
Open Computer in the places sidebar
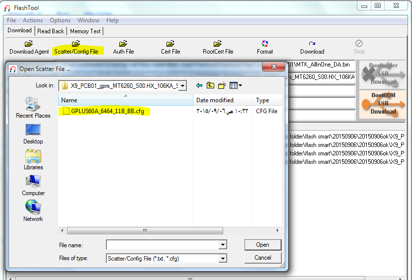[x=33, y=185]
